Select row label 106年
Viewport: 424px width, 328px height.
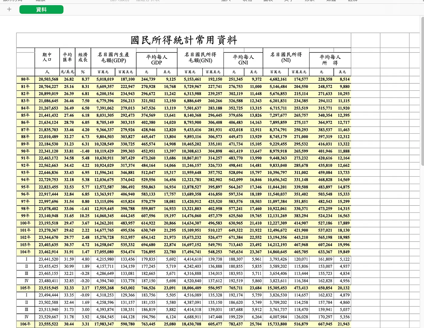pyautogui.click(x=25, y=324)
